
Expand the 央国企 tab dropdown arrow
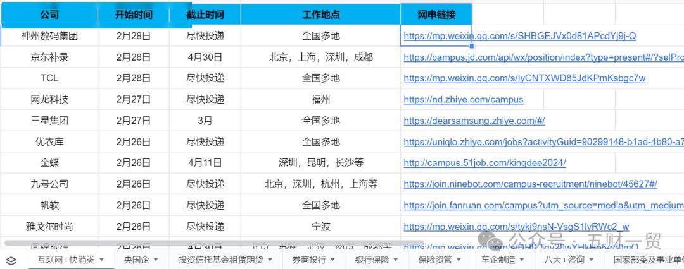pyautogui.click(x=155, y=260)
